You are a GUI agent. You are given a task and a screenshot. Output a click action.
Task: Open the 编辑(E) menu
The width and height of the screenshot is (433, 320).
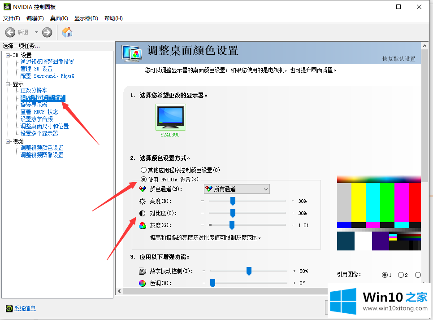[x=35, y=18]
